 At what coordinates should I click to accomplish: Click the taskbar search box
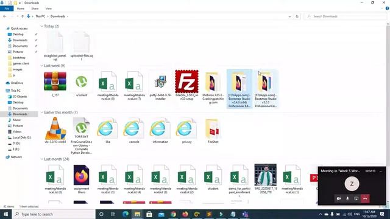tap(54, 214)
